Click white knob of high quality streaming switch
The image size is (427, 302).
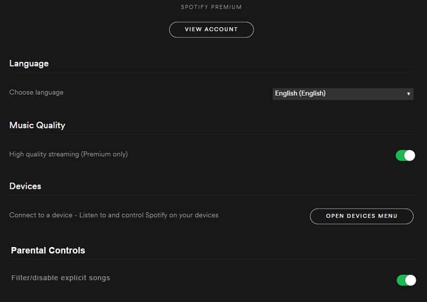click(x=409, y=155)
